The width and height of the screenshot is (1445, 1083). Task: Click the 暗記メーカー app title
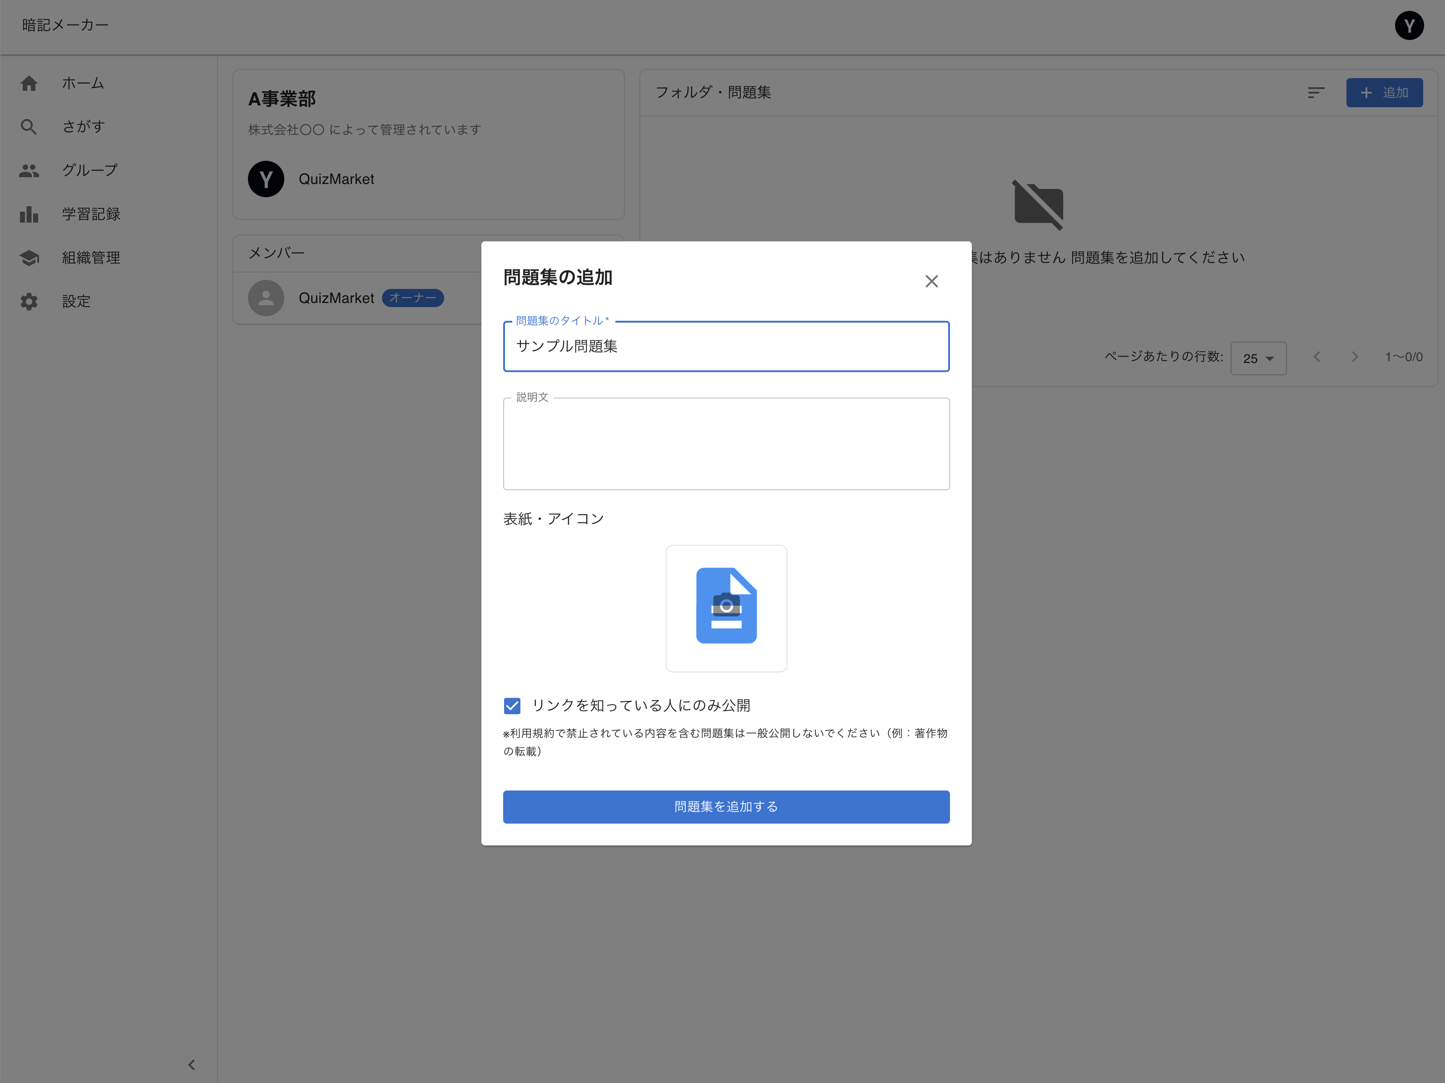pos(64,25)
